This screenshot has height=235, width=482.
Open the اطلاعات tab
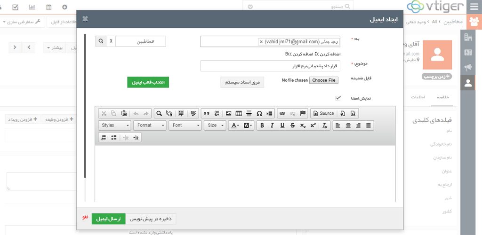click(418, 96)
